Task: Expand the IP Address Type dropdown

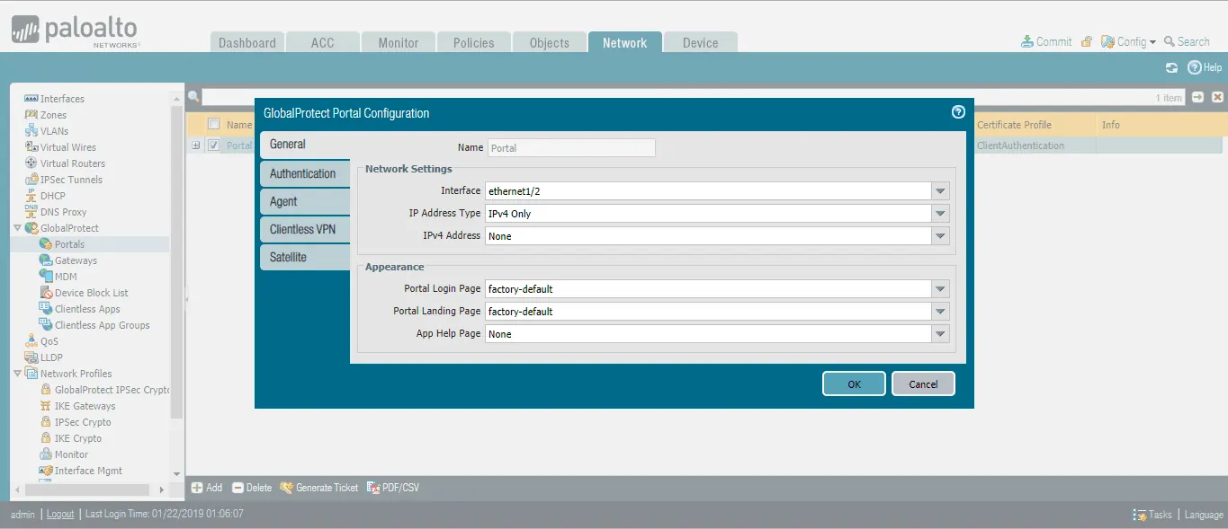Action: click(x=940, y=213)
